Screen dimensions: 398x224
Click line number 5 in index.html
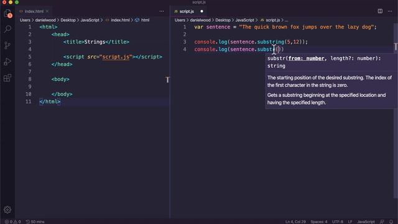pos(30,57)
